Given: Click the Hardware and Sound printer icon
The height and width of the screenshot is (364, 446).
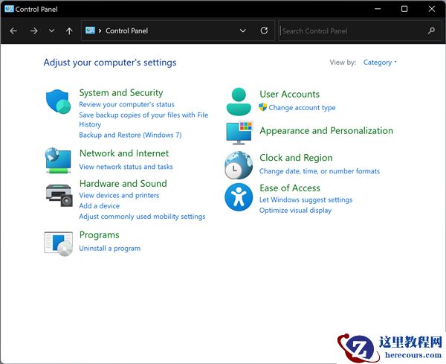Looking at the screenshot, I should 58,194.
